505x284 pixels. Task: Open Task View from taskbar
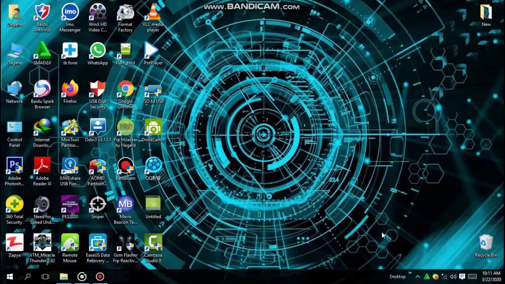pos(45,277)
